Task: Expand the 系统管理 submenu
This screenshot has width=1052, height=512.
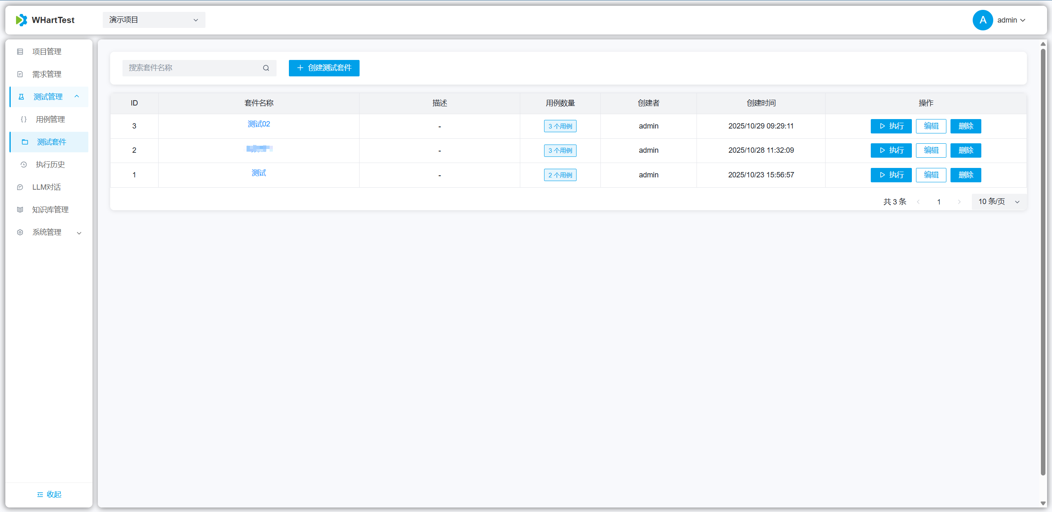Action: 79,233
